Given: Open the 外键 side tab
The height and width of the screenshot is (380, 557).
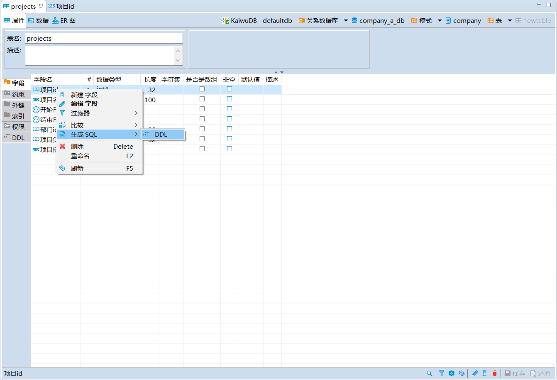Looking at the screenshot, I should tap(17, 105).
